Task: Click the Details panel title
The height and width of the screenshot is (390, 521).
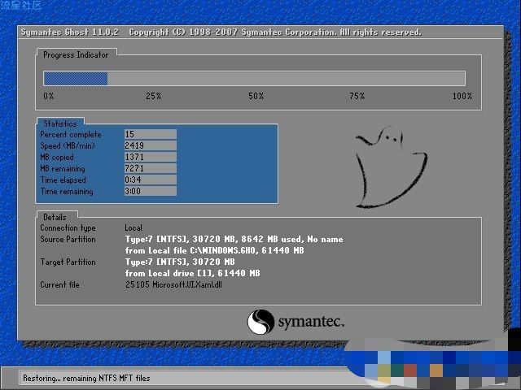Action: 55,217
